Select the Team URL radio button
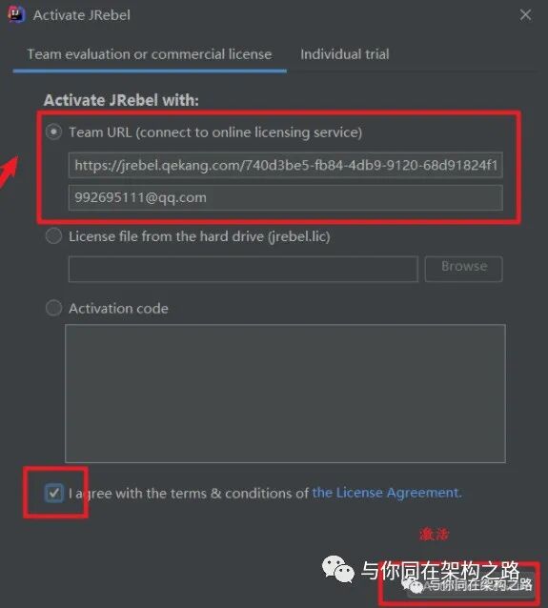The height and width of the screenshot is (608, 548). [54, 132]
